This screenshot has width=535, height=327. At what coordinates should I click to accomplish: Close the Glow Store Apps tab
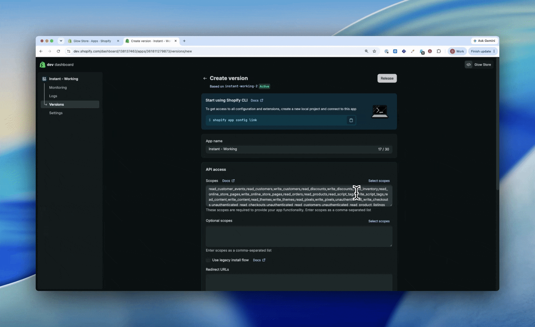pyautogui.click(x=118, y=41)
